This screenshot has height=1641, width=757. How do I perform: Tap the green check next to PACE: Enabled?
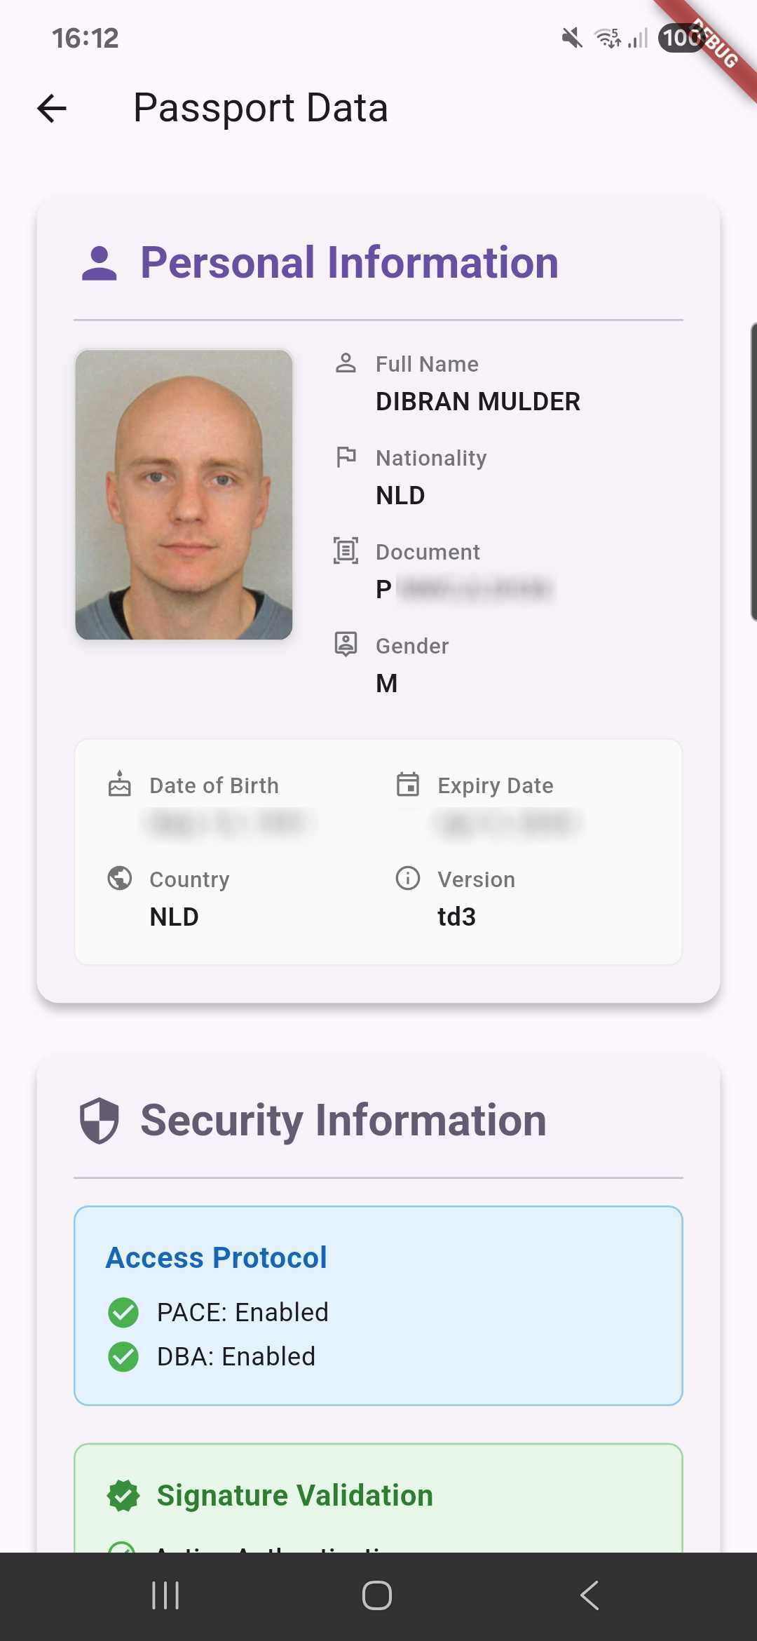point(123,1312)
